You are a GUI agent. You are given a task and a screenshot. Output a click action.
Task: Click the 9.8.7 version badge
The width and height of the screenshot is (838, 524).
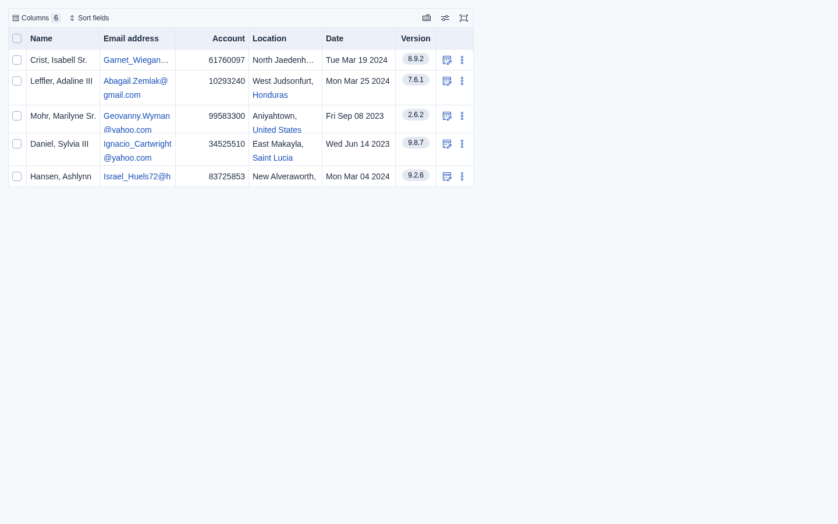(416, 143)
